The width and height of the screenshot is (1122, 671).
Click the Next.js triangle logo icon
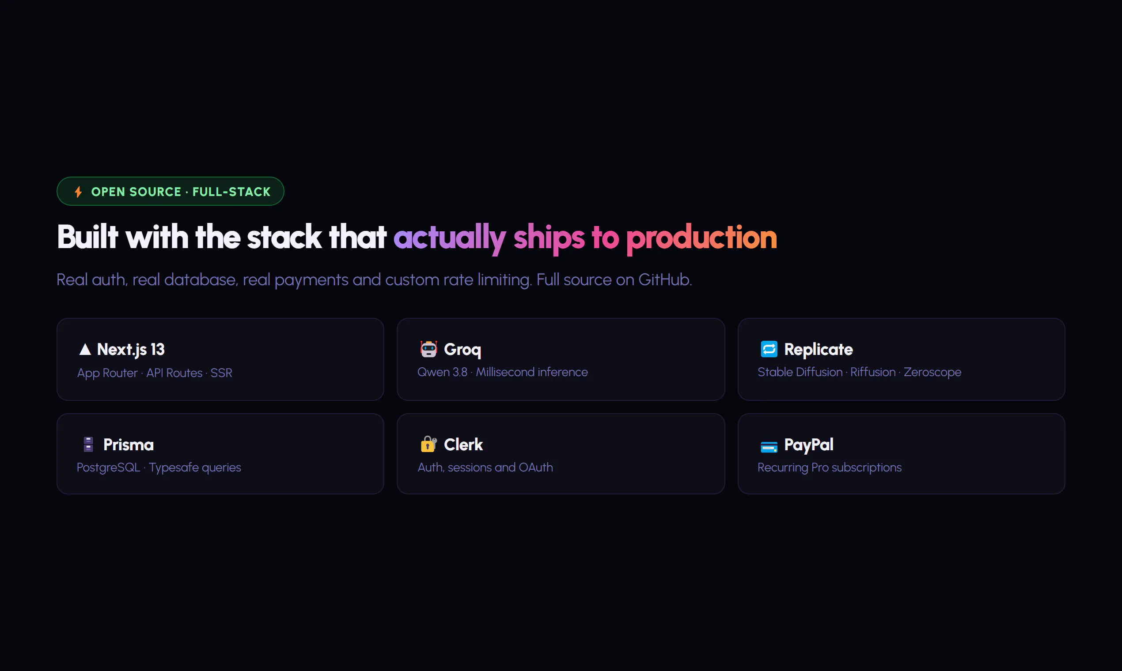tap(85, 349)
